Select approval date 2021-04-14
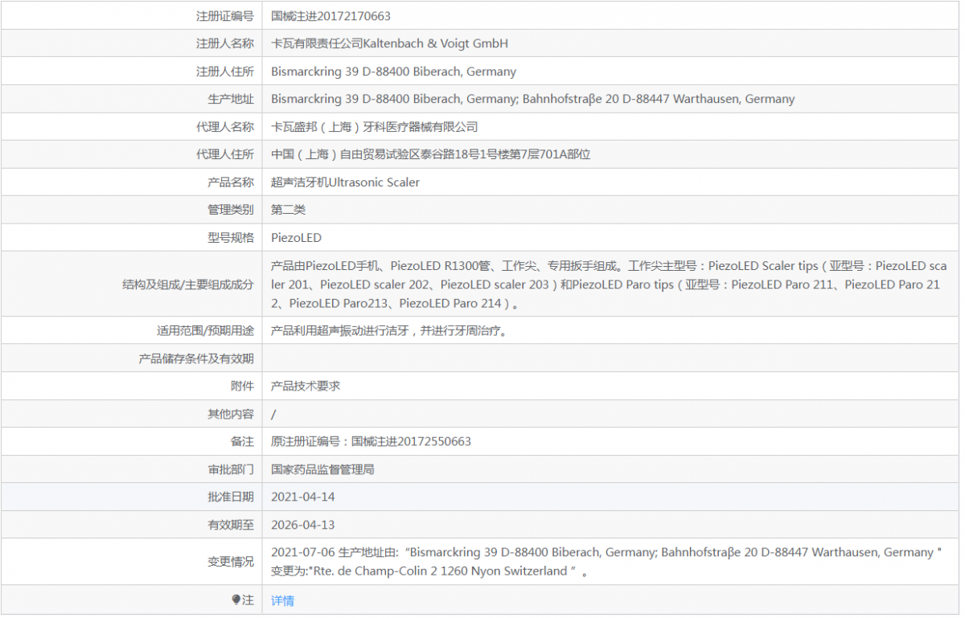The height and width of the screenshot is (618, 965). [303, 497]
